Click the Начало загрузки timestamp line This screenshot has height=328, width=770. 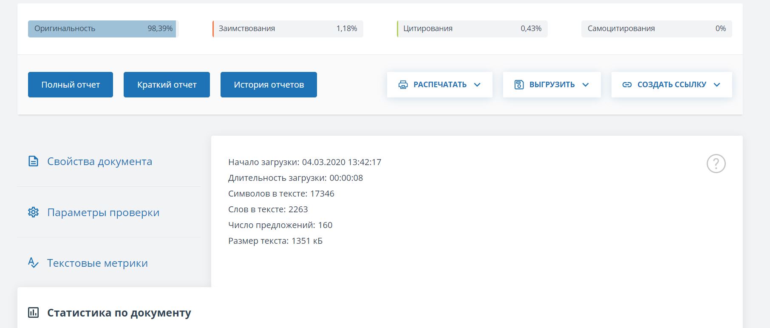[x=305, y=162]
